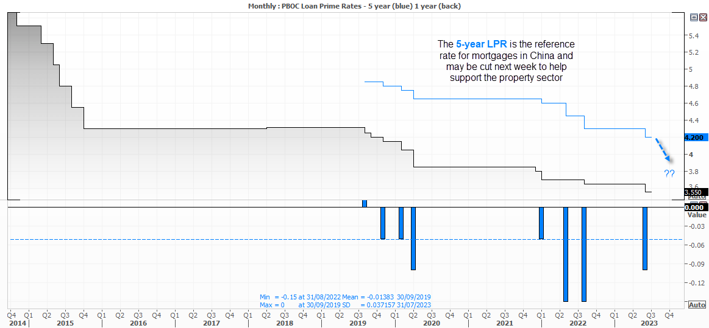Click the -0.12 lower axis label
Image resolution: width=709 pixels, height=328 pixels.
point(696,284)
